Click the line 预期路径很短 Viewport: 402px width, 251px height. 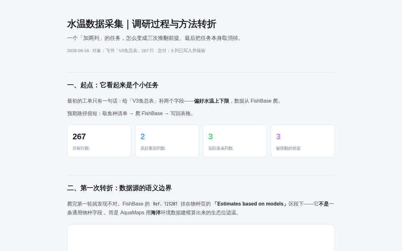tap(131, 114)
